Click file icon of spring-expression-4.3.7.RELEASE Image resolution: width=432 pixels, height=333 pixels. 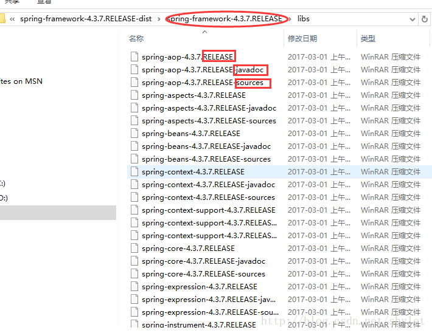[x=134, y=286]
